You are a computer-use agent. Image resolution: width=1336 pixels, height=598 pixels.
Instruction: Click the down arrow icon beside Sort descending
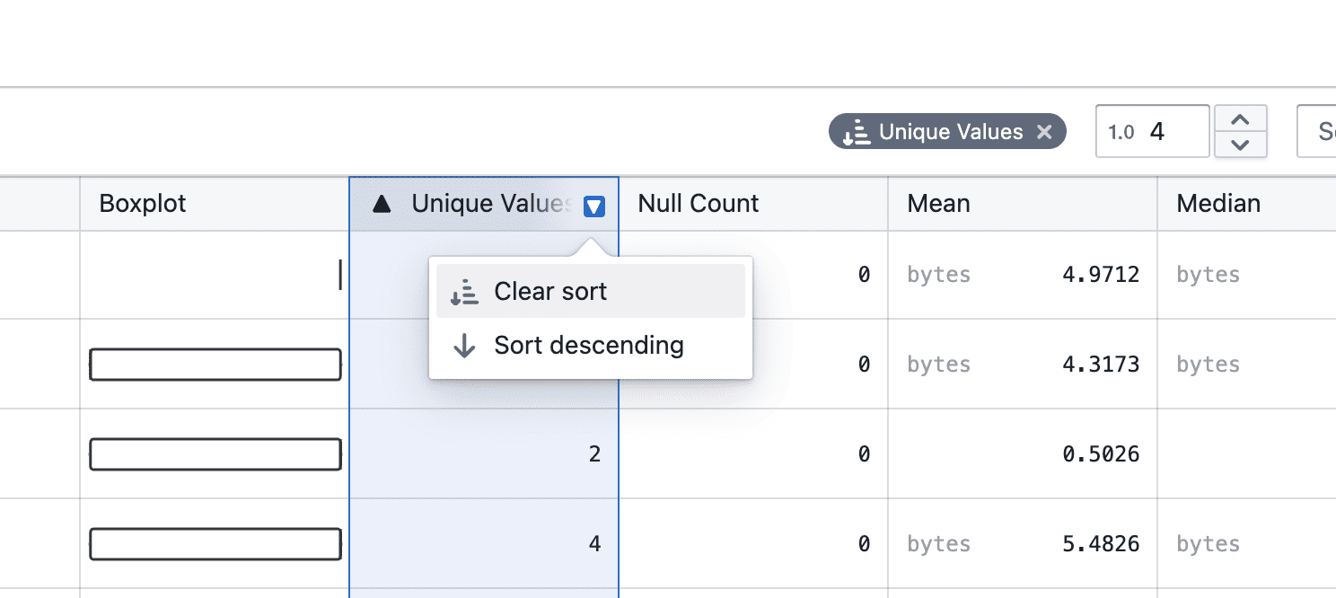(x=464, y=346)
